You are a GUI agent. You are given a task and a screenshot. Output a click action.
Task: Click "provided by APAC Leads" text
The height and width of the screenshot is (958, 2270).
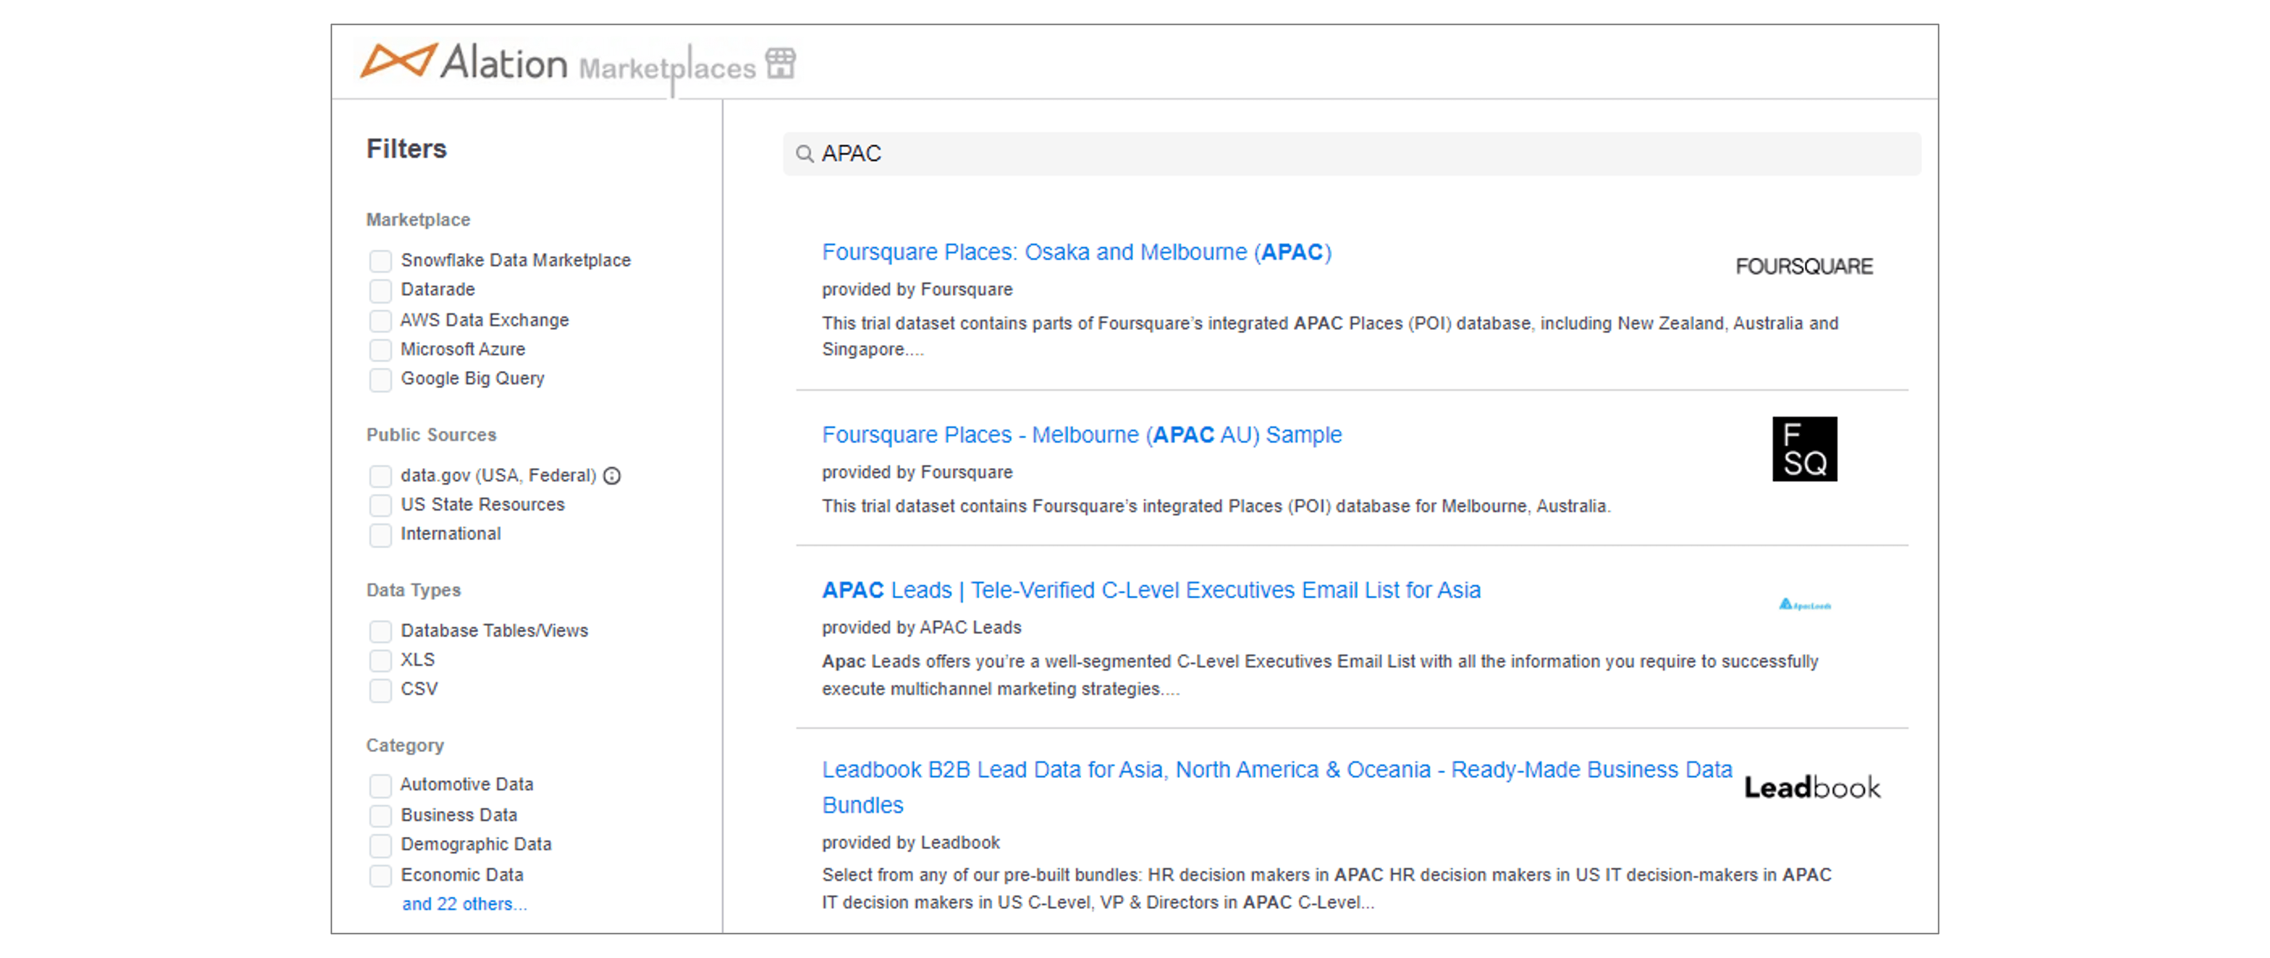point(921,627)
